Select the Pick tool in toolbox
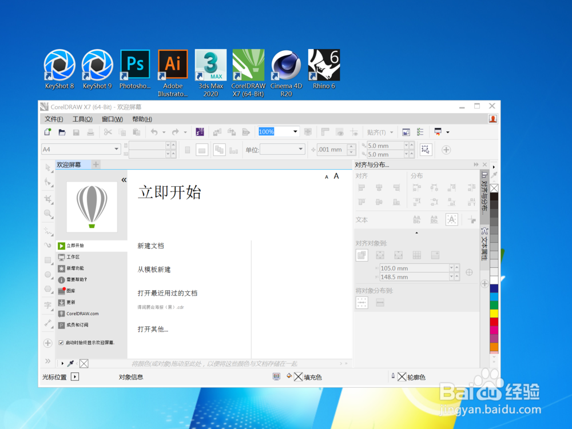 48,167
